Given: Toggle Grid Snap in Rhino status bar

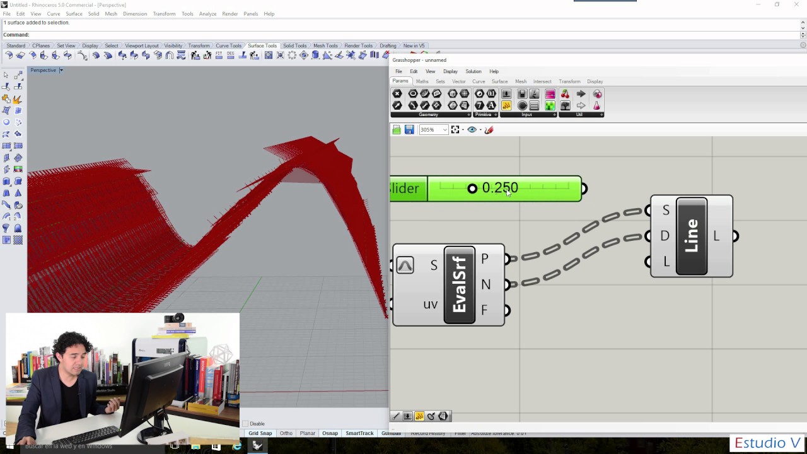Looking at the screenshot, I should (x=260, y=433).
